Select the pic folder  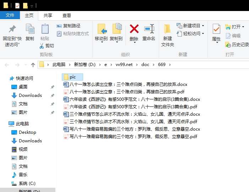(72, 77)
